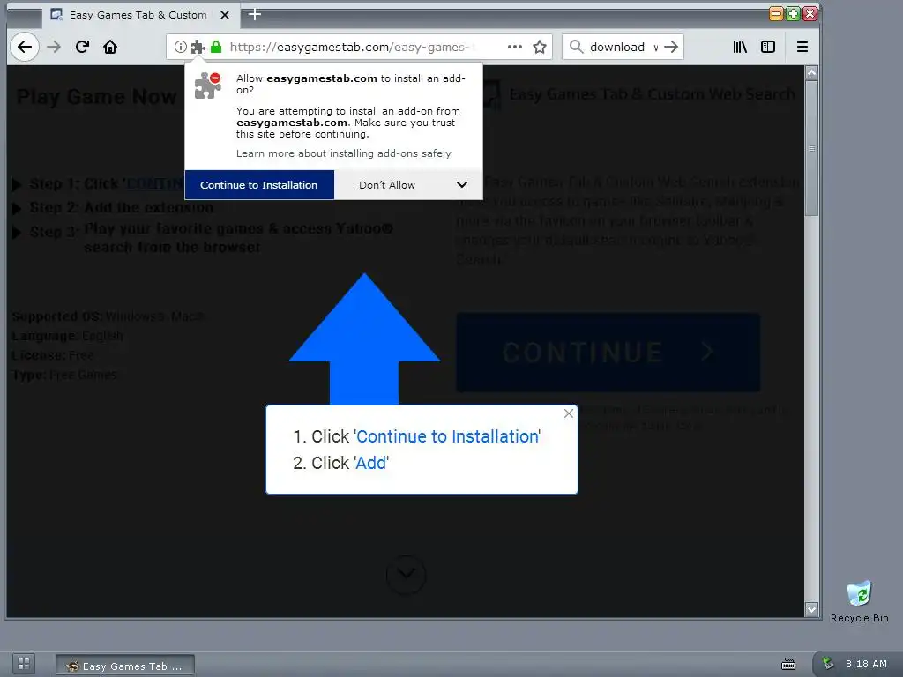
Task: Click 'Supported OS: Windows®, Mac®' text
Action: (108, 316)
